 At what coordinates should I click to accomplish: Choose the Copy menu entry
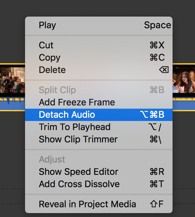[49, 57]
